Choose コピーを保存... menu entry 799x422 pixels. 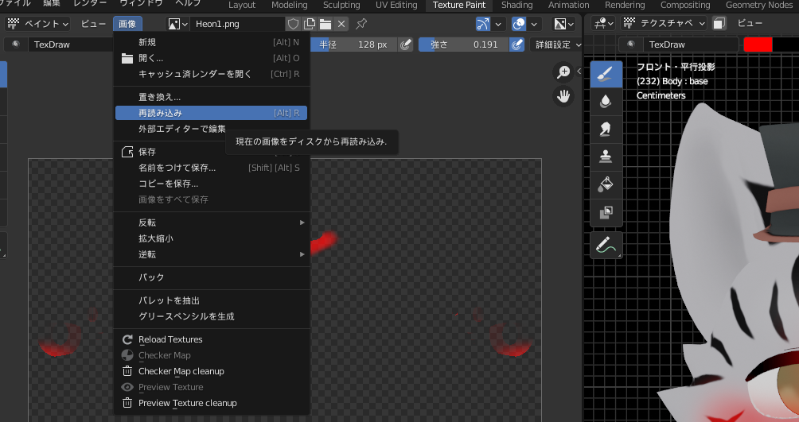(212, 184)
